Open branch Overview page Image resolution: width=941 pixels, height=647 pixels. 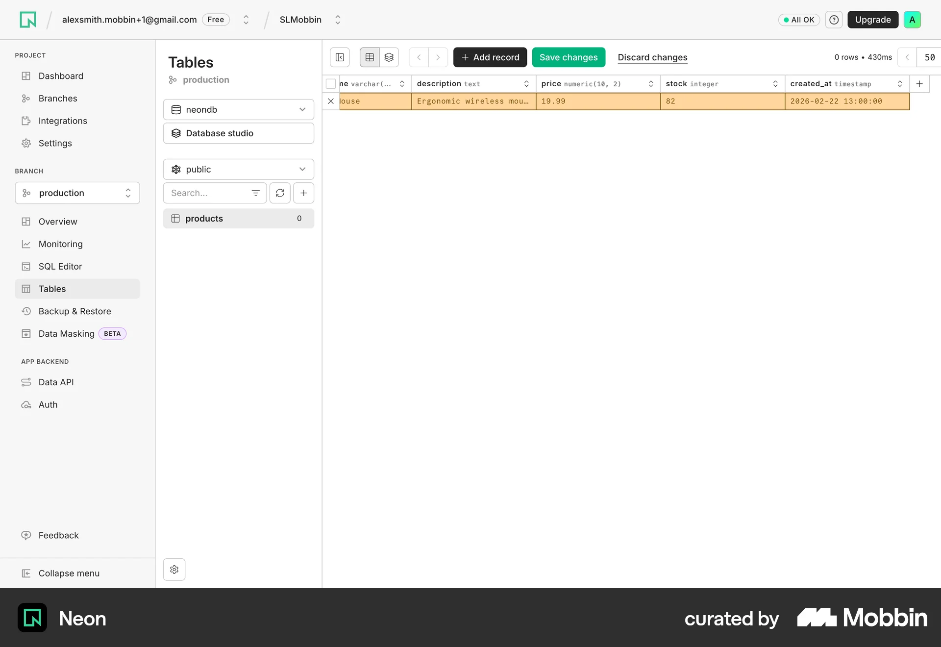pos(77,222)
